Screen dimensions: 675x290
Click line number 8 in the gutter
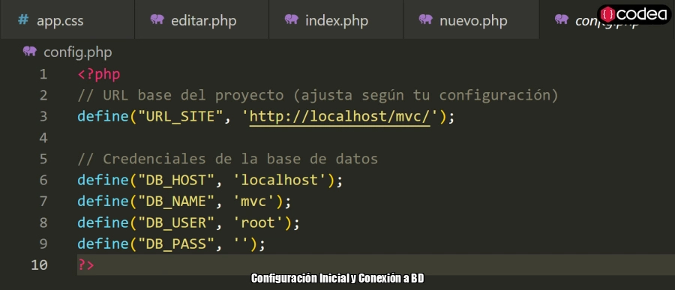tap(43, 223)
